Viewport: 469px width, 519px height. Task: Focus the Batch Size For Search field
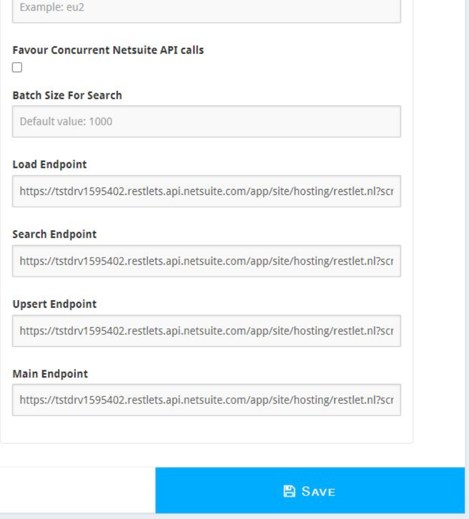point(206,122)
